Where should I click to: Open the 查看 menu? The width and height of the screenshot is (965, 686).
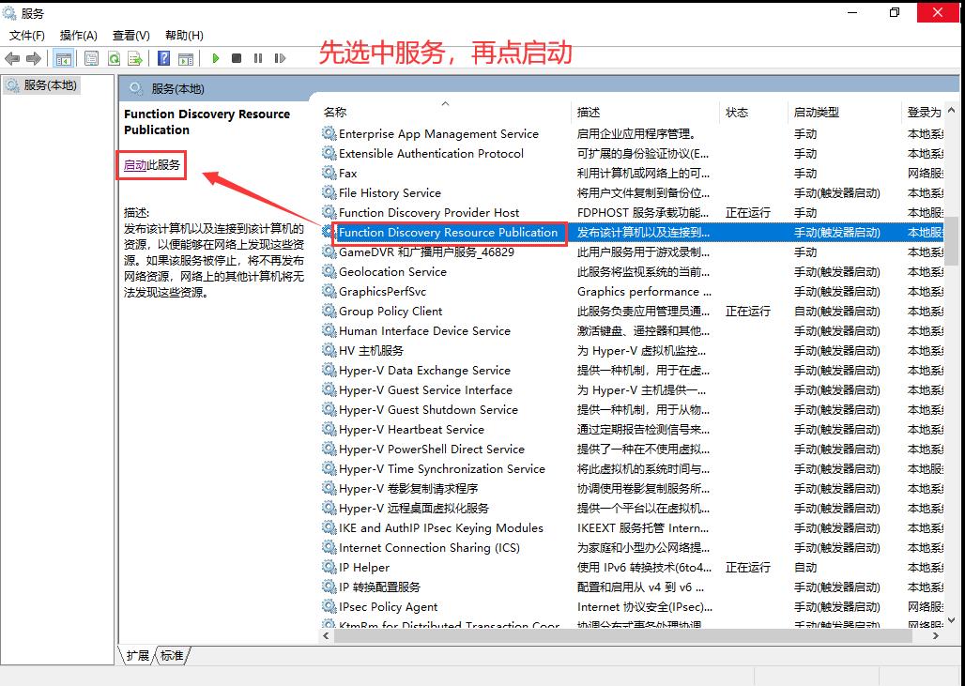[x=130, y=35]
